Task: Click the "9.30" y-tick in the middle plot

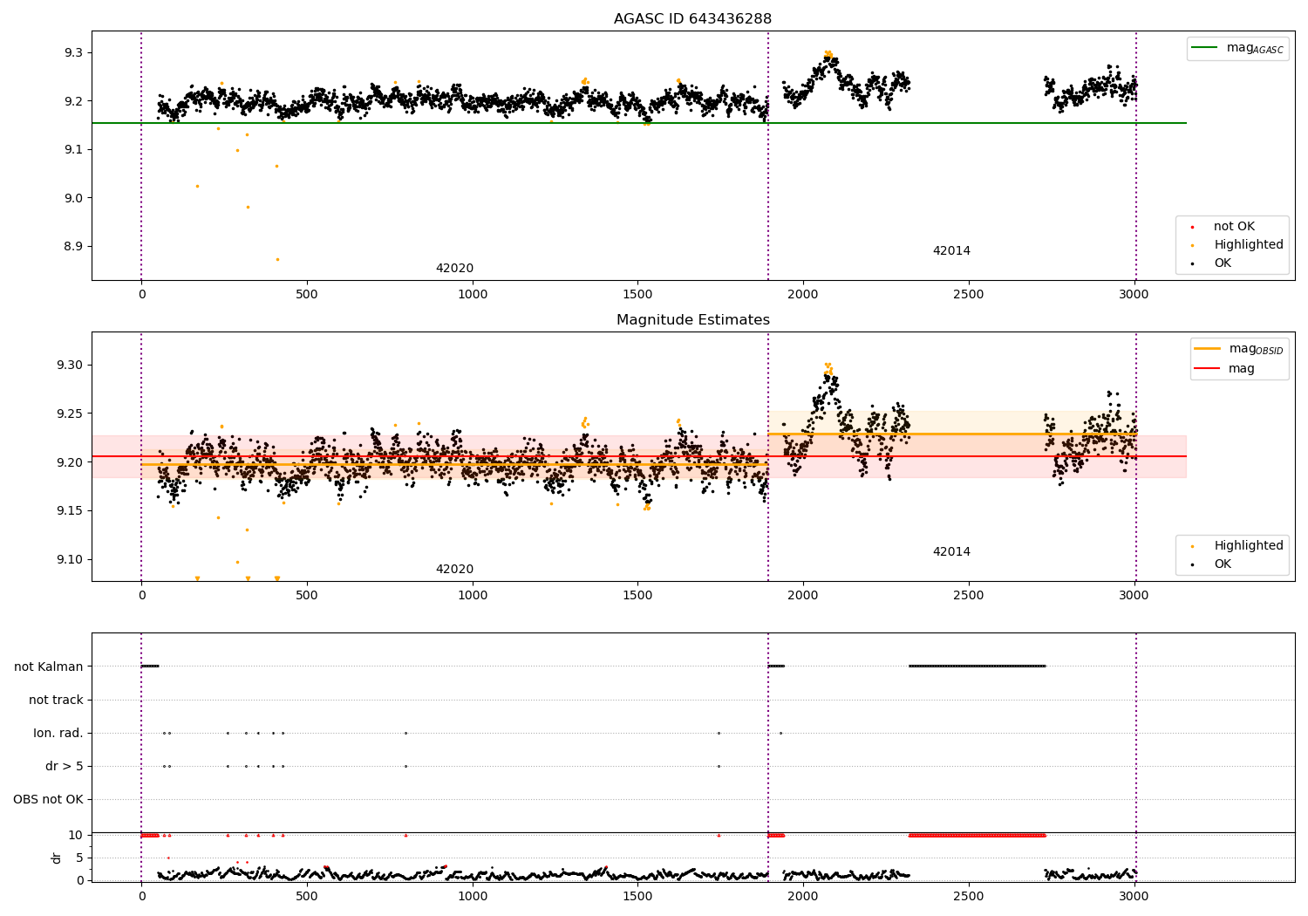Action: (x=70, y=366)
